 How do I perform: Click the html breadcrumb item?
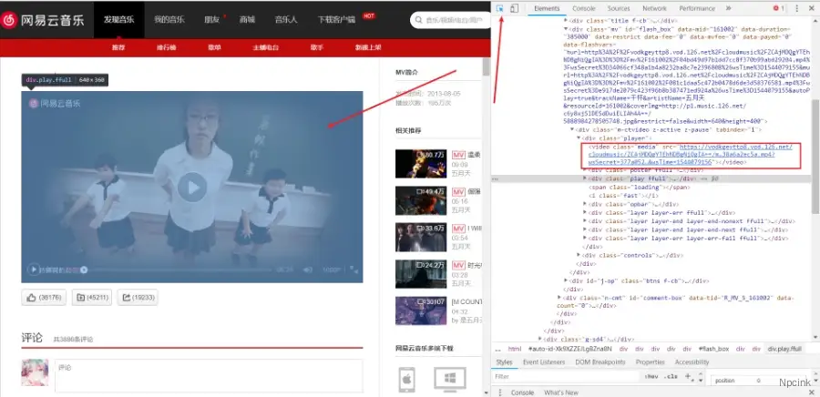(x=515, y=349)
